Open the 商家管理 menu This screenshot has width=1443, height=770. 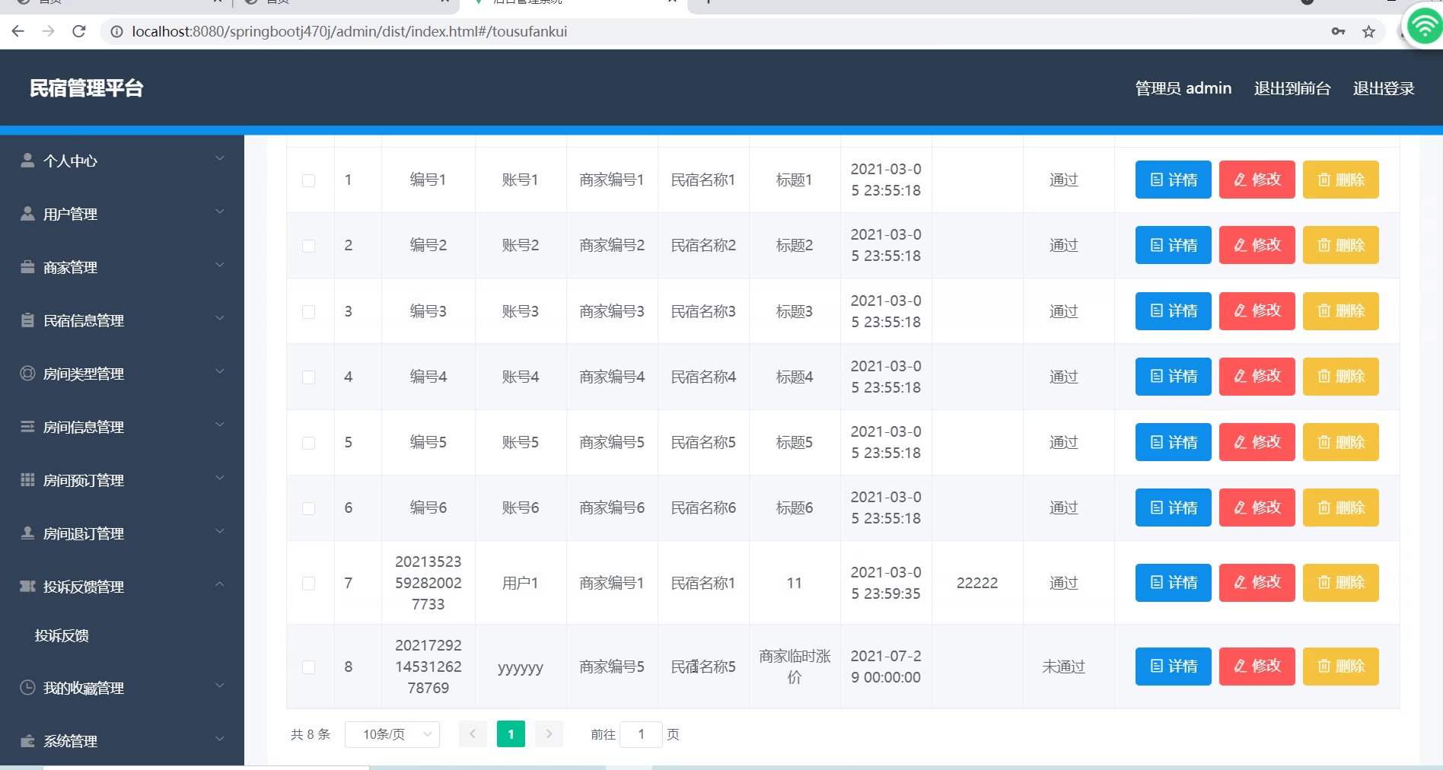(x=122, y=267)
